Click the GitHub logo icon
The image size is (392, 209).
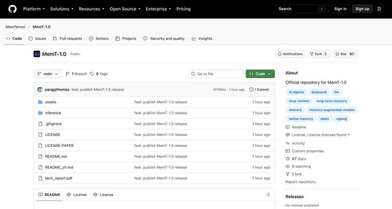pos(12,9)
